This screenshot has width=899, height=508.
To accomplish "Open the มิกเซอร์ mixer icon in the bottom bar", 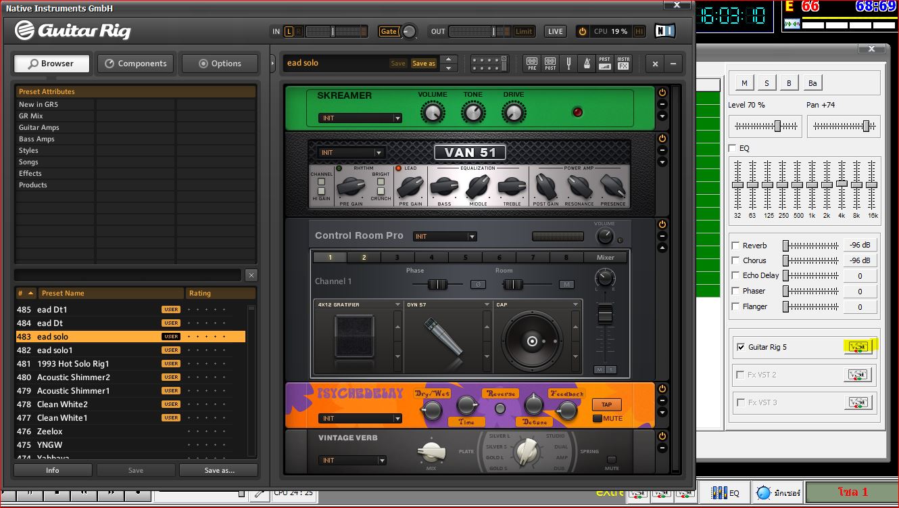I will point(777,493).
